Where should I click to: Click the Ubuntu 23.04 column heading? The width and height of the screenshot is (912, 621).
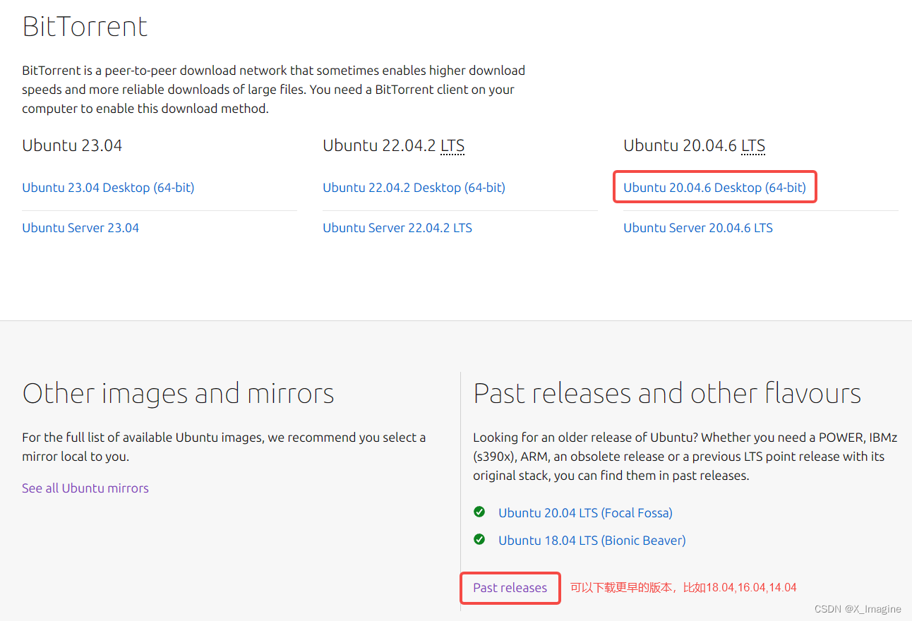[72, 146]
